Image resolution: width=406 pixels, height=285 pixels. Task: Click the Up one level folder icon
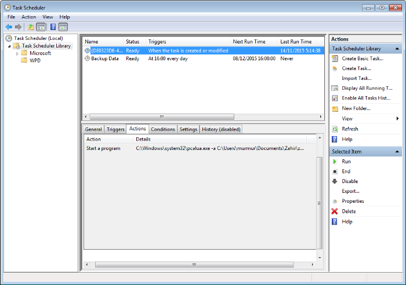point(31,27)
